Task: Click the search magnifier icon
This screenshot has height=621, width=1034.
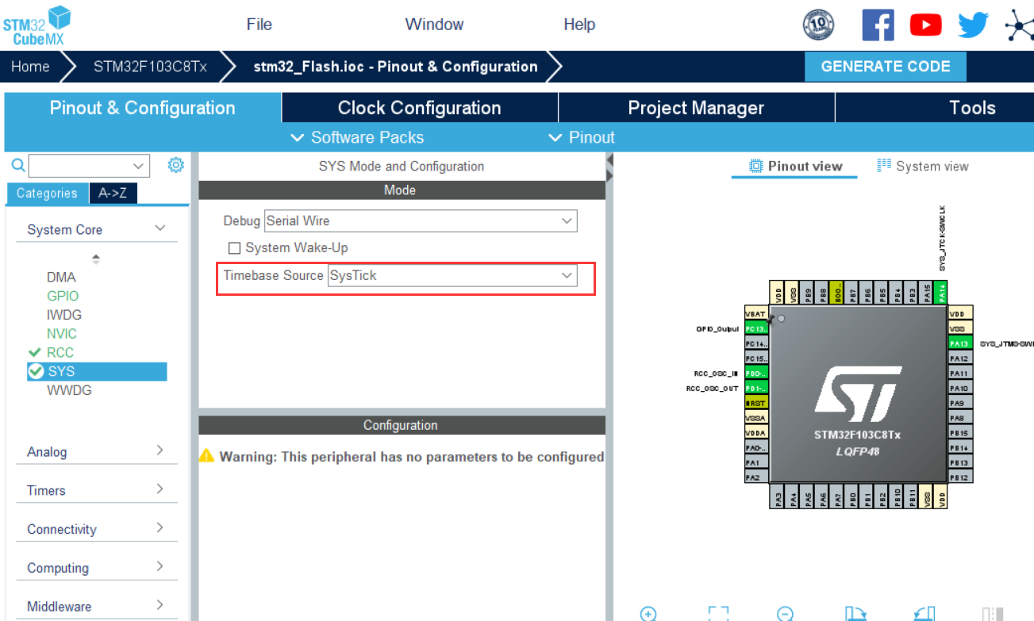Action: [x=17, y=165]
